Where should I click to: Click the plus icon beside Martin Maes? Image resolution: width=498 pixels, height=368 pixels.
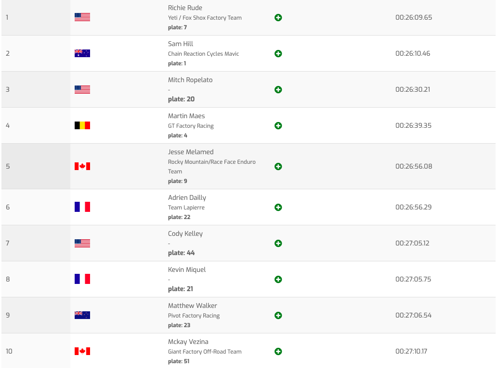(x=278, y=126)
